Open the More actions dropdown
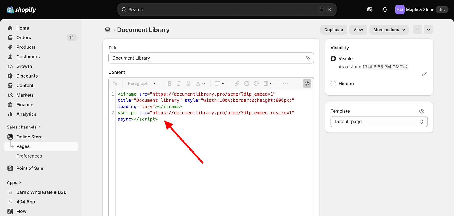The image size is (454, 216). coord(389,30)
